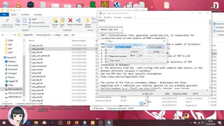The height and width of the screenshot is (126, 224).
Task: Select Desktop in the Explorer navigation pane
Action: click(12, 62)
